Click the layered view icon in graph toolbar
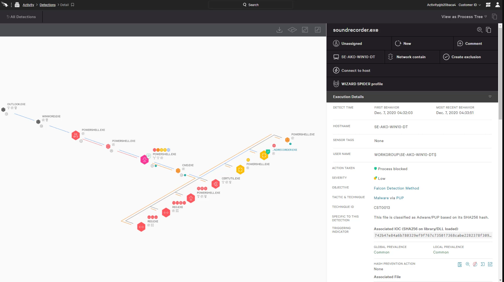This screenshot has height=282, width=504. coord(292,30)
